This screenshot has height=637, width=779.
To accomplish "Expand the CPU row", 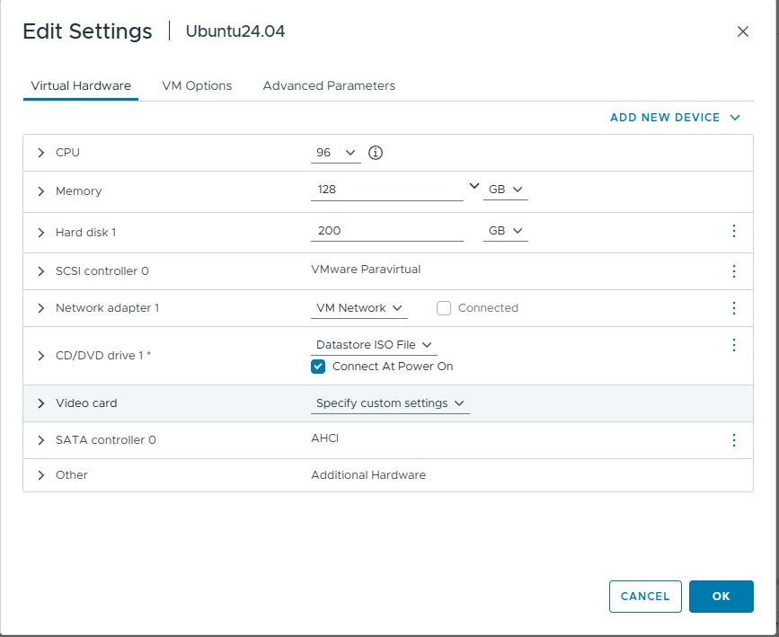I will tap(41, 153).
